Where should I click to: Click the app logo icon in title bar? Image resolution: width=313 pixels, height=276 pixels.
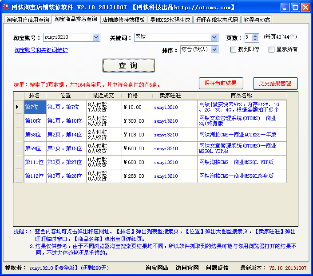(6, 7)
